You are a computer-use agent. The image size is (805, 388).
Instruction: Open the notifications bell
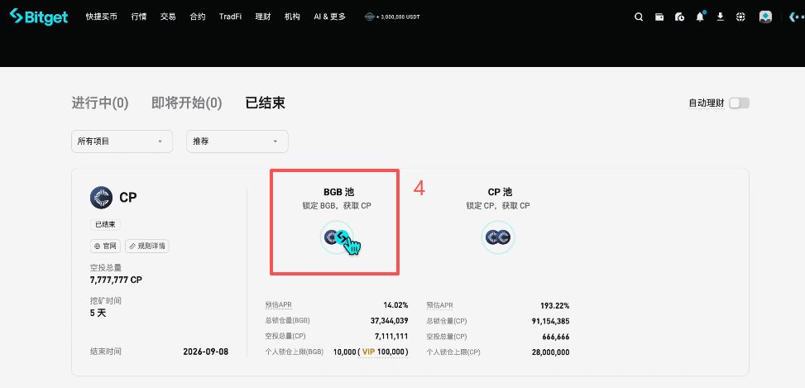coord(700,17)
